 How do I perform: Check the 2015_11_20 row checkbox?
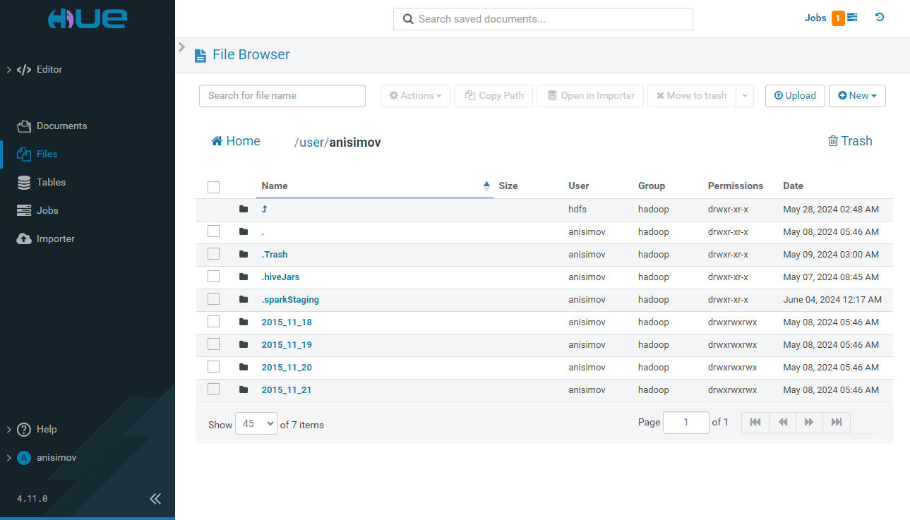click(x=214, y=367)
